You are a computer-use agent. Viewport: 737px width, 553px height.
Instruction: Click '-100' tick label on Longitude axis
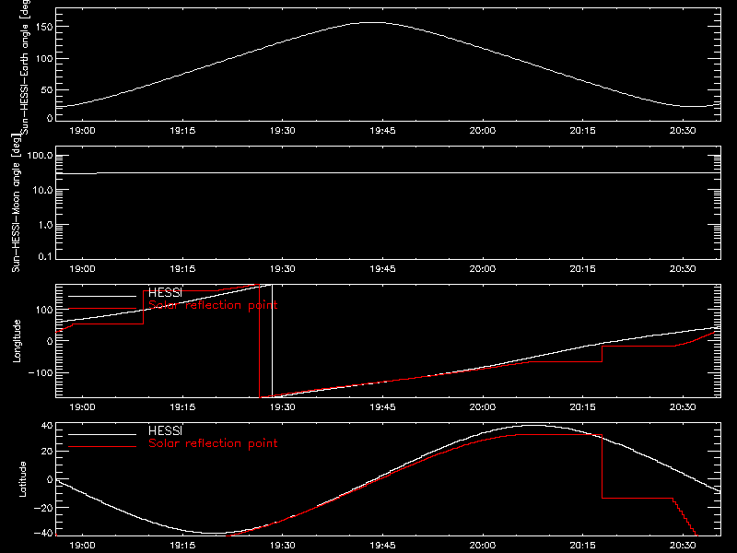(41, 372)
